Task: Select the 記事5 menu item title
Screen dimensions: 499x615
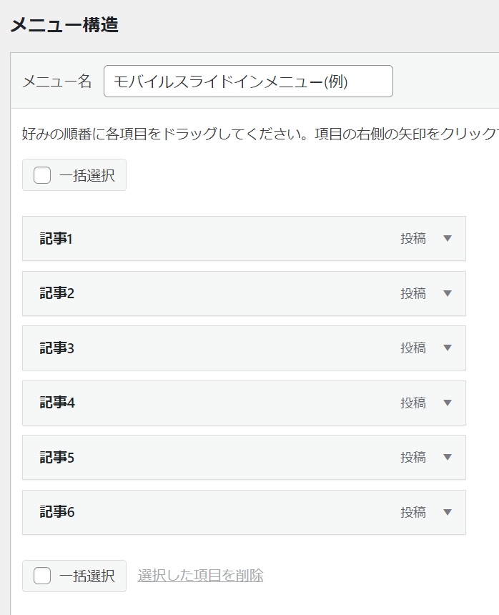Action: (x=57, y=458)
